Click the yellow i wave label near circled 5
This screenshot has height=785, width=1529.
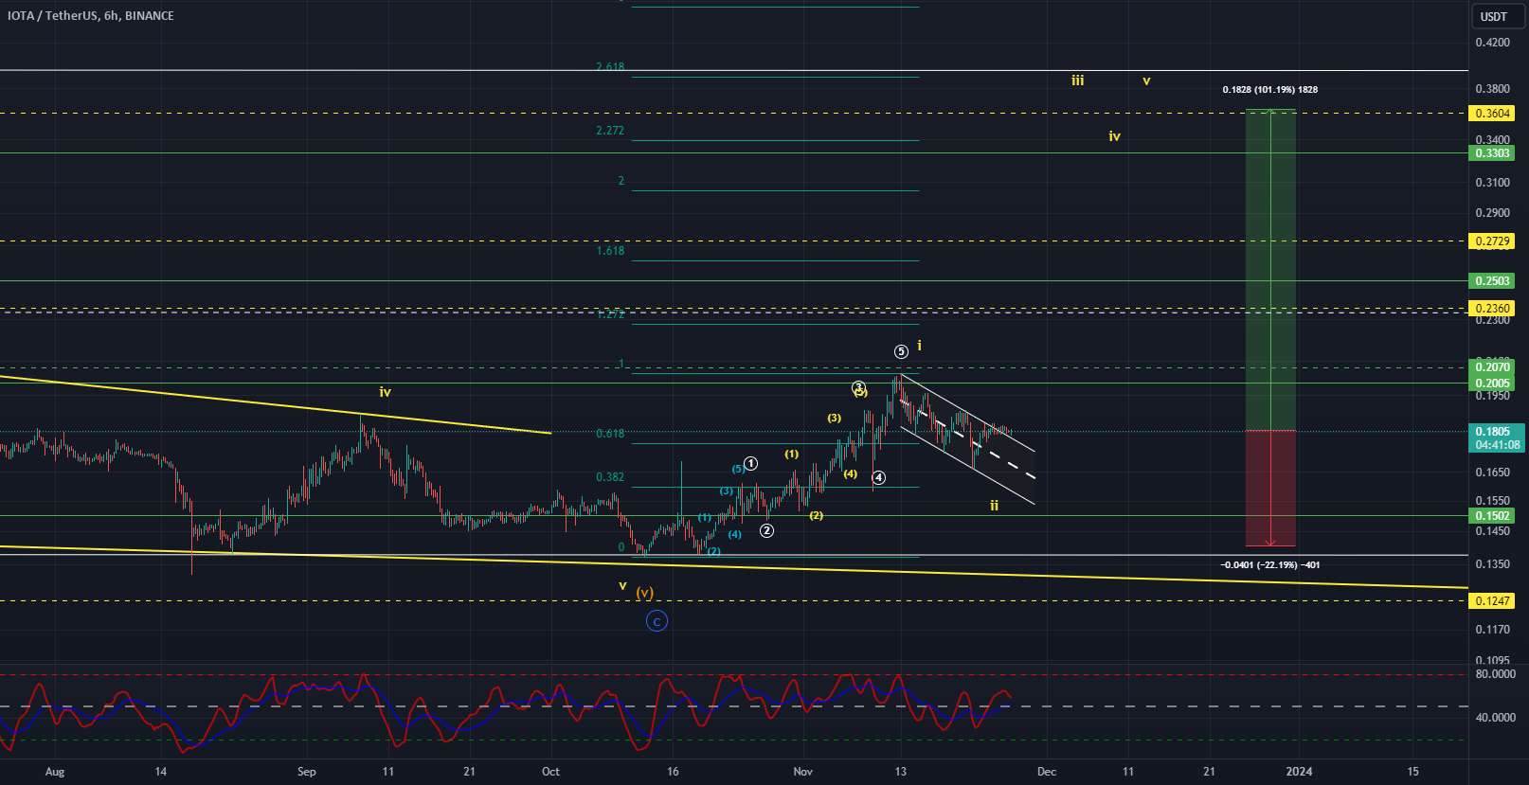[919, 346]
